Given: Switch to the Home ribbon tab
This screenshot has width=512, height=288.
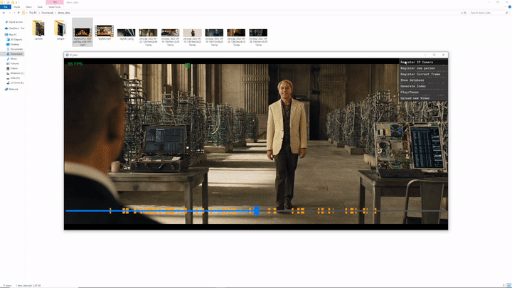Looking at the screenshot, I should point(16,7).
